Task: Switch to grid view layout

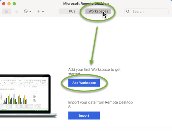Action: point(7,11)
